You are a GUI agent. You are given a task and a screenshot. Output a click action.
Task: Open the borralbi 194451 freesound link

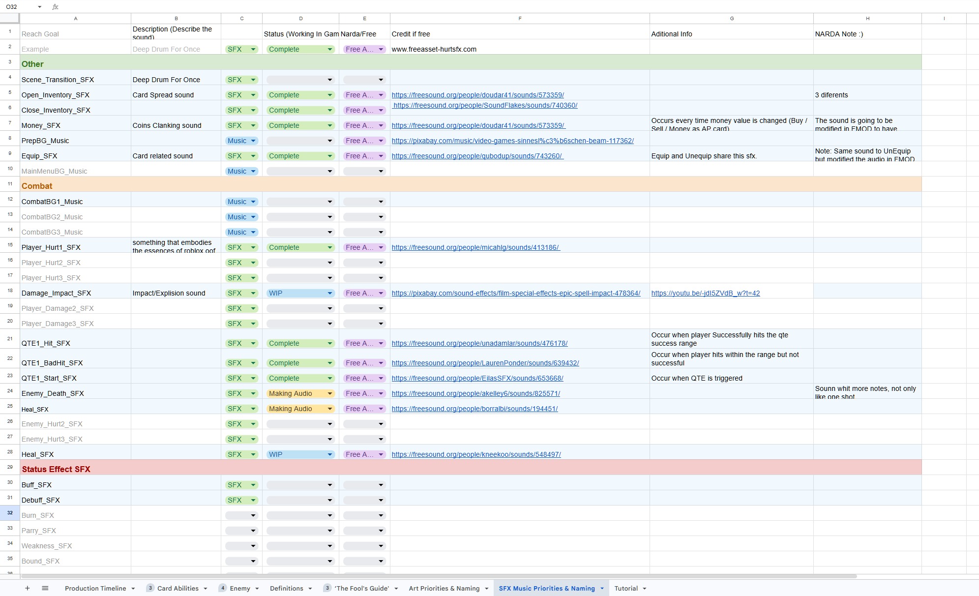(x=475, y=409)
